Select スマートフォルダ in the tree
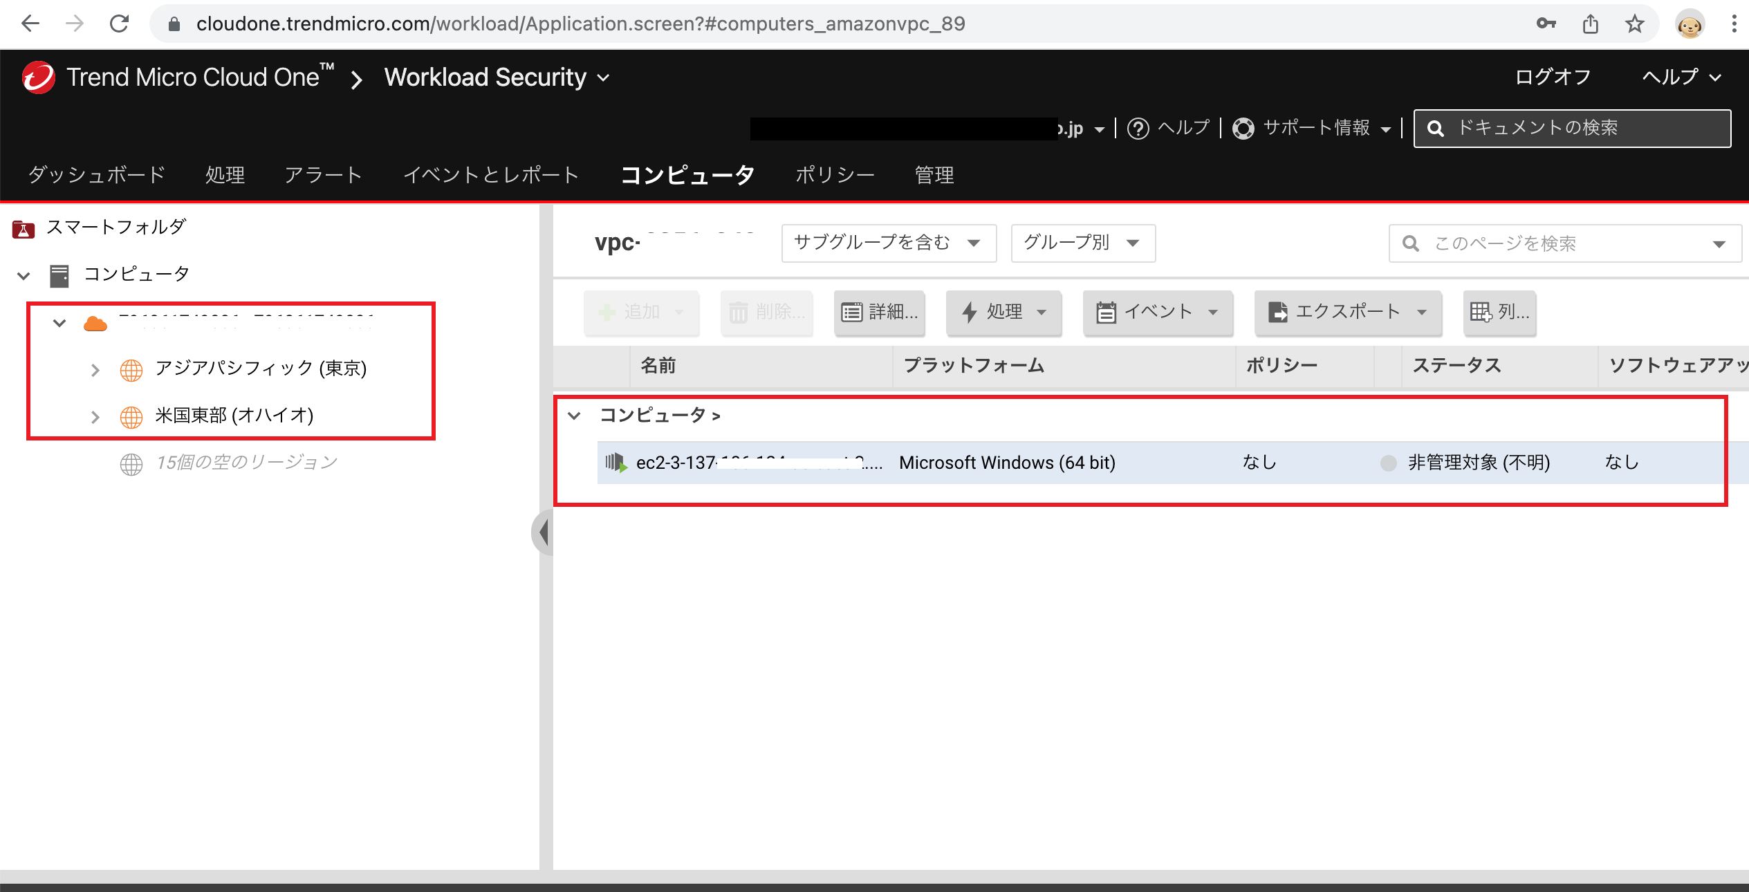 [116, 227]
